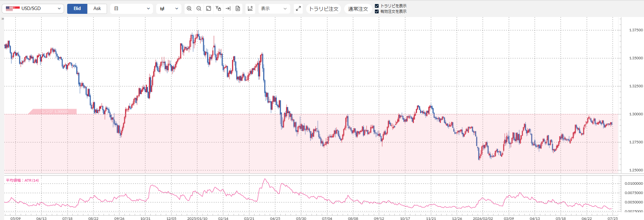The width and height of the screenshot is (644, 220).
Task: Toggle the トラリピを表示 checkbox
Action: 377,6
